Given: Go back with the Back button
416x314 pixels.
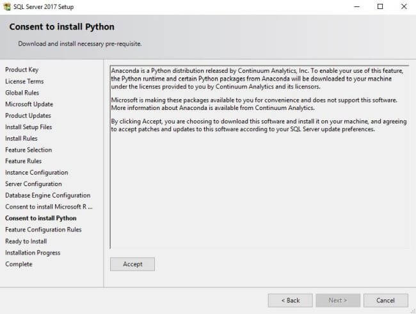Looking at the screenshot, I should click(291, 301).
